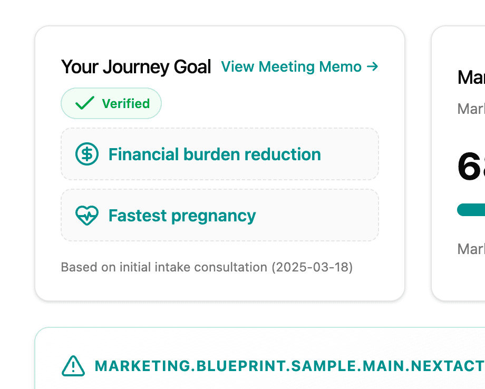Select the cut-off black title of right card
Viewport: 485px width, 389px height.
471,77
